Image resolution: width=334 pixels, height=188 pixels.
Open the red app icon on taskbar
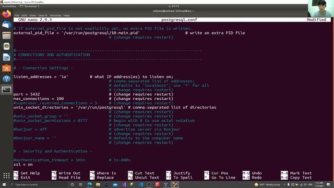158,184
